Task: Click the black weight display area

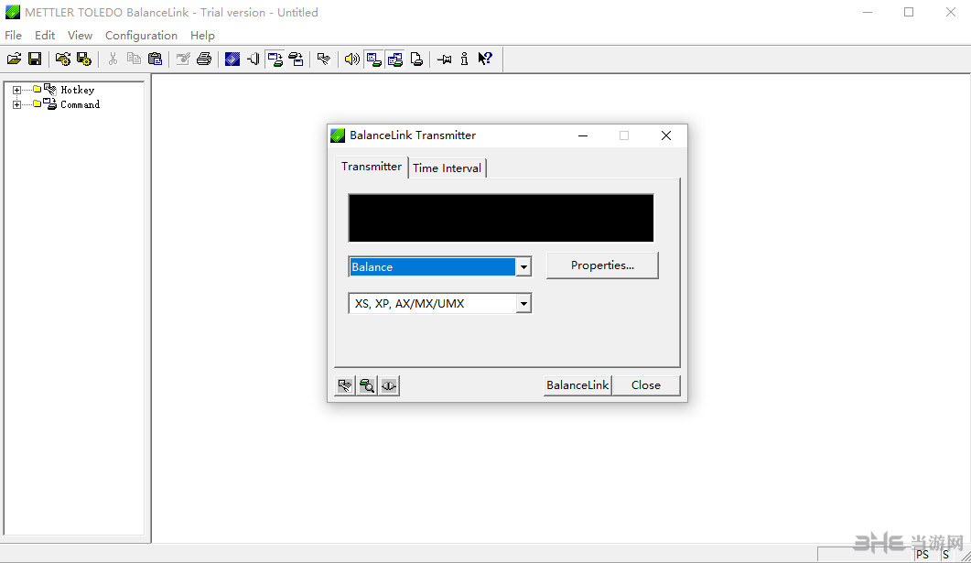Action: pyautogui.click(x=501, y=218)
